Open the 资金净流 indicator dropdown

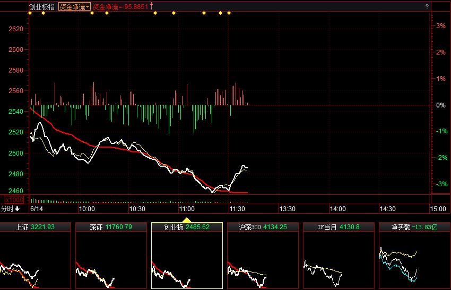(x=74, y=6)
